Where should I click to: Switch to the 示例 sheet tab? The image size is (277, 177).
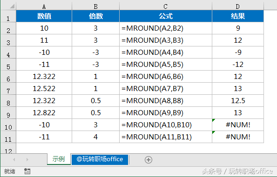(59, 159)
